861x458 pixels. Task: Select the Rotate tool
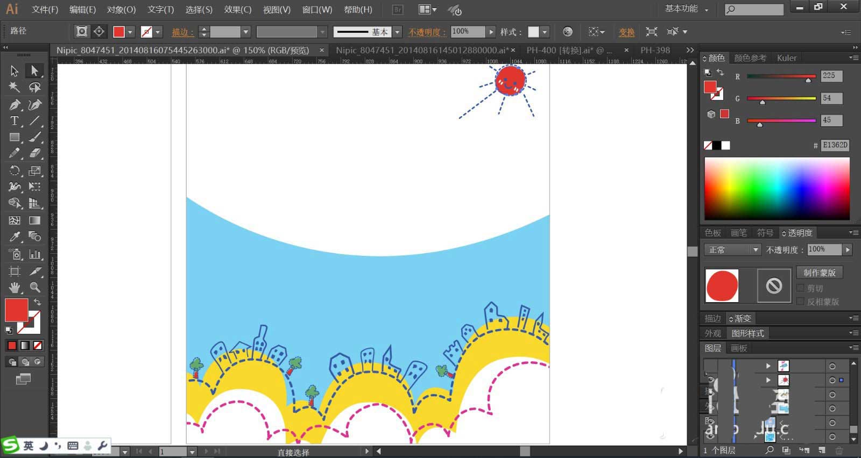(x=15, y=171)
